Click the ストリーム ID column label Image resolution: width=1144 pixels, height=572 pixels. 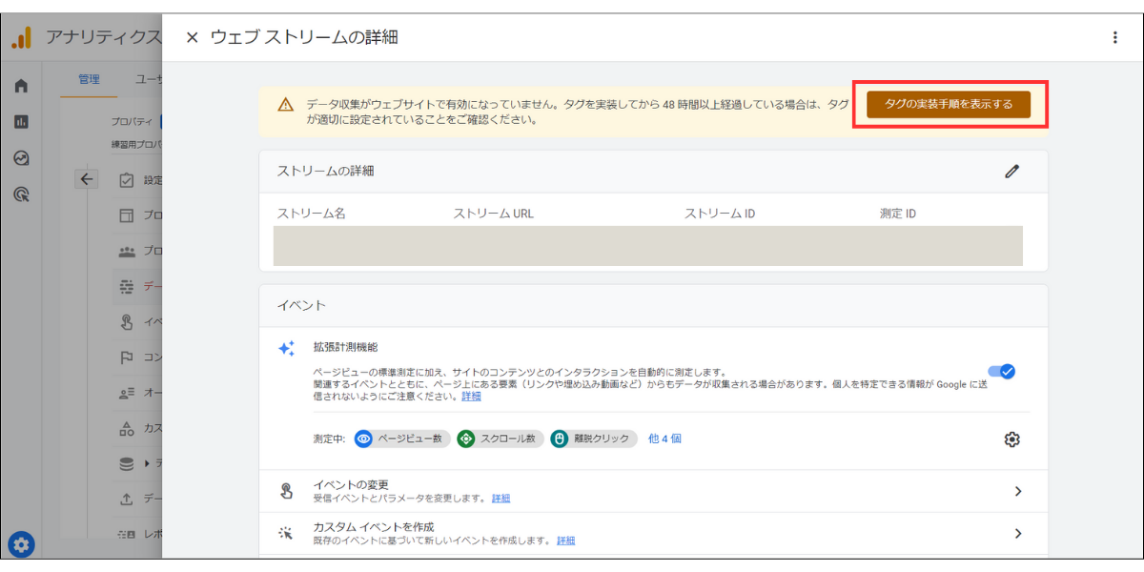click(x=720, y=214)
